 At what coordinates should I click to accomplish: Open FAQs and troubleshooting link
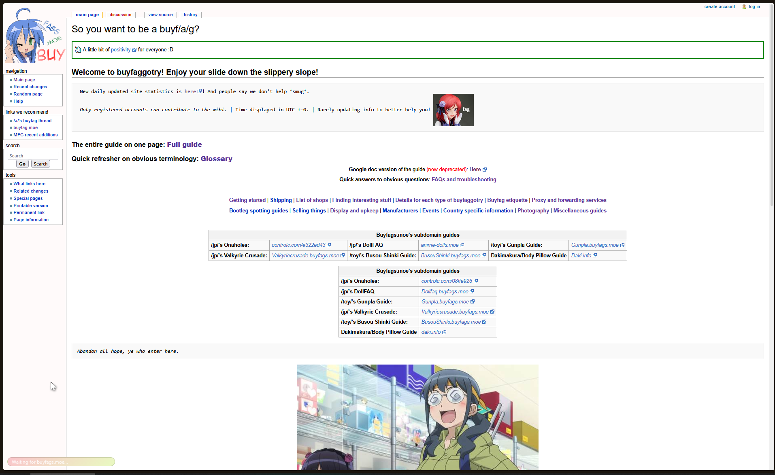point(464,180)
